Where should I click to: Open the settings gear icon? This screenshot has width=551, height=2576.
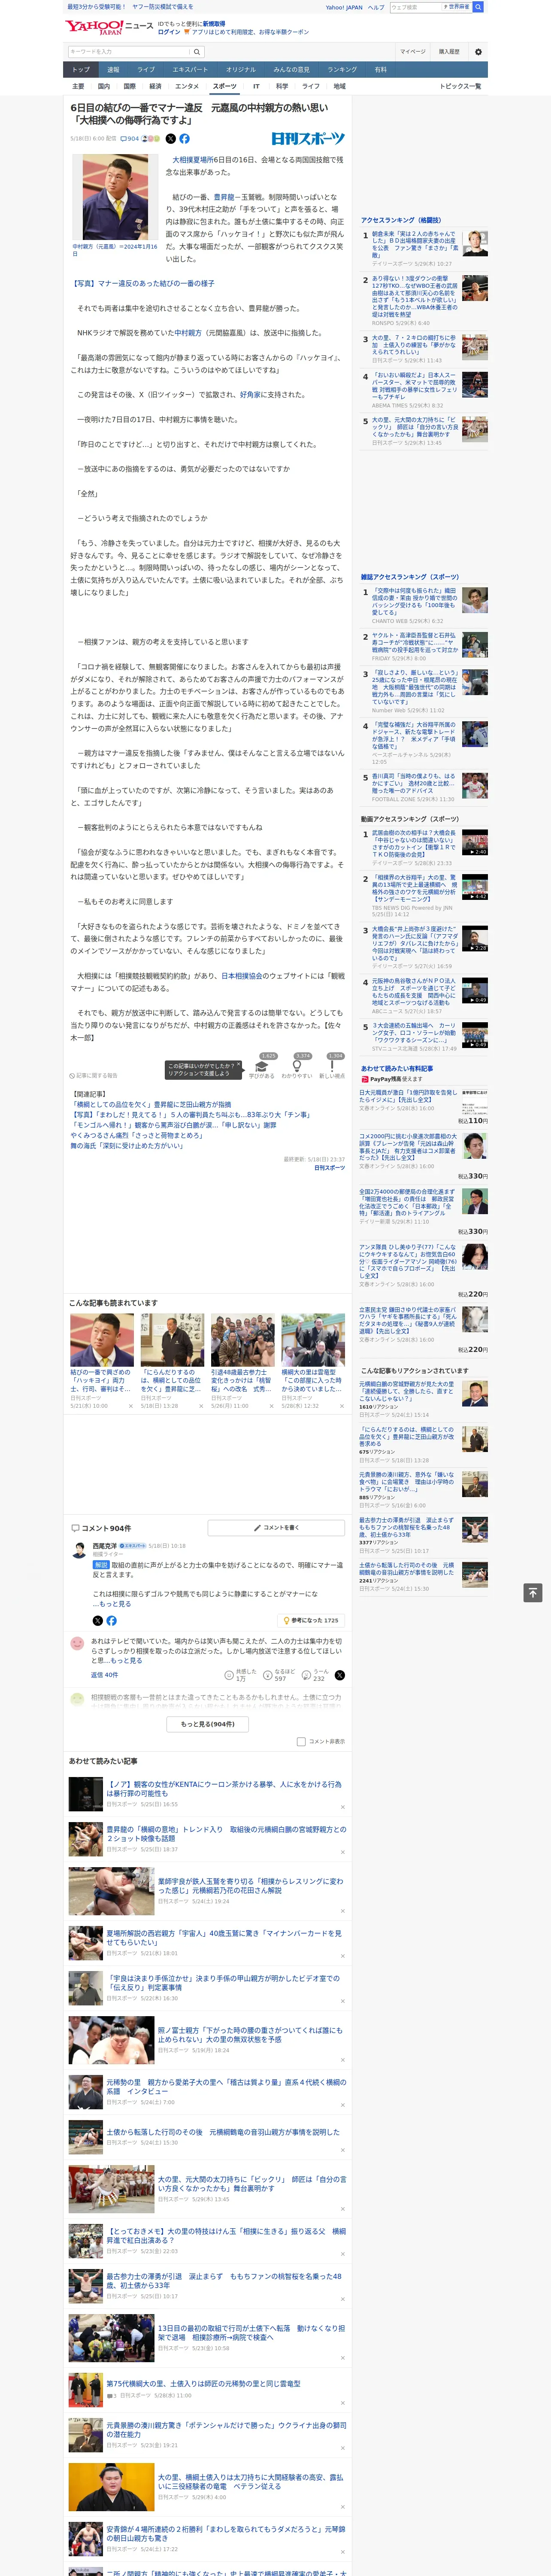pos(478,52)
